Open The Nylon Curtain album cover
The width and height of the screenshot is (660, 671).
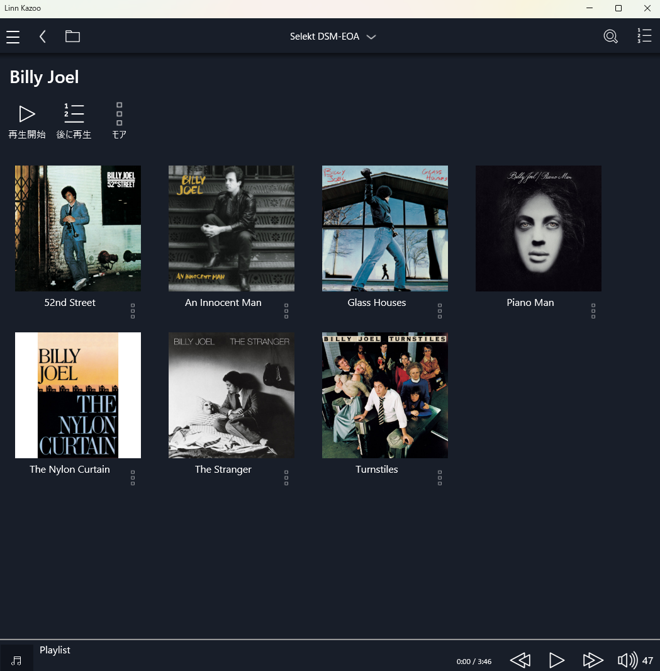78,395
